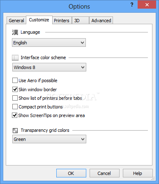Check Compact print buttons option

point(15,107)
